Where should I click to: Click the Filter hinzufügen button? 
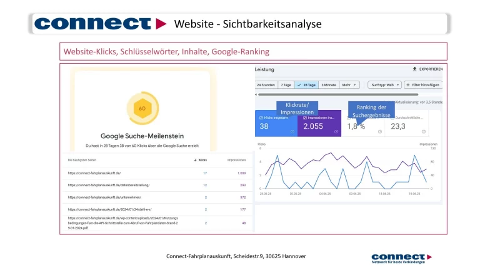coord(423,85)
